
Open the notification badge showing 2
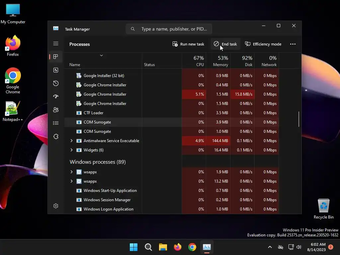331,247
